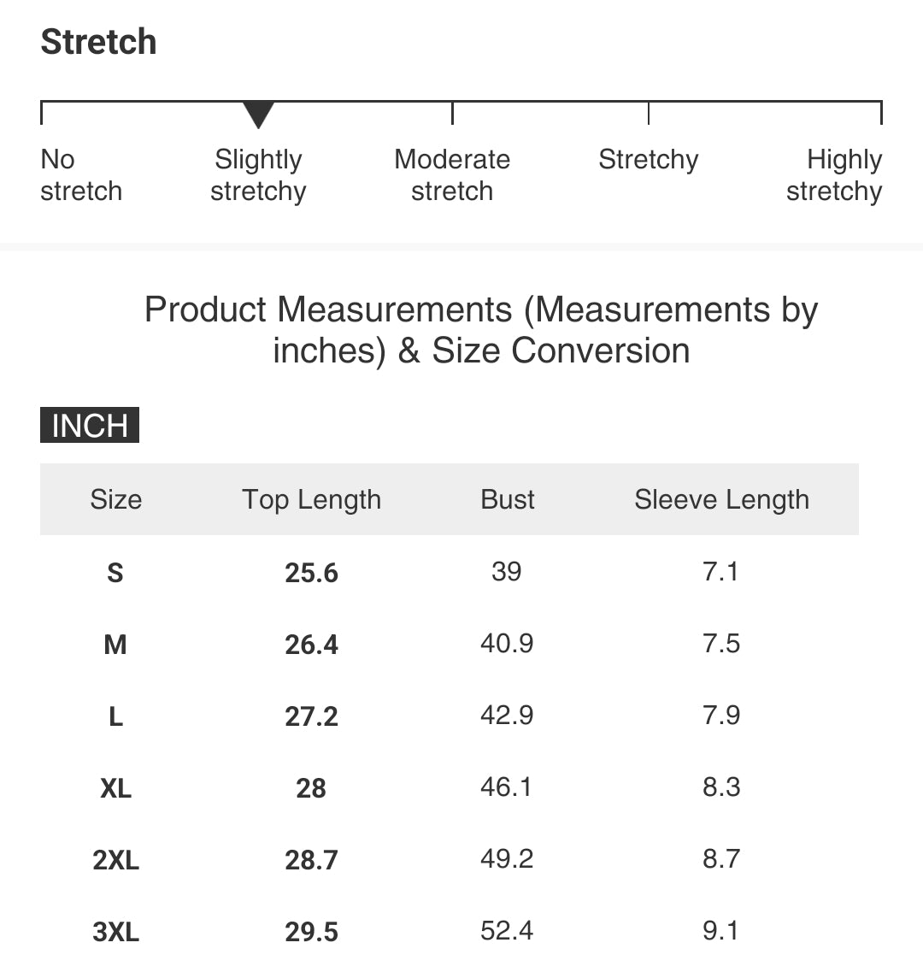The width and height of the screenshot is (923, 978).
Task: Select the 3XL size row label
Action: 116,932
